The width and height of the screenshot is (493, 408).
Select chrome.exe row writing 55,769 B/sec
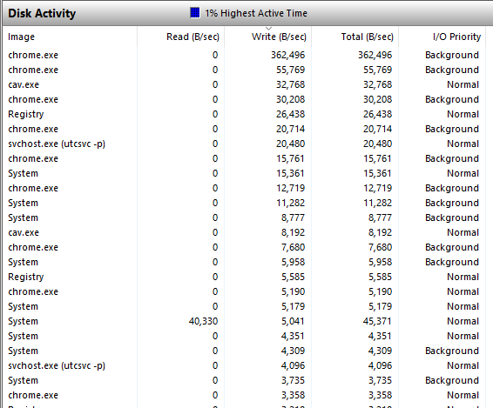(x=244, y=70)
